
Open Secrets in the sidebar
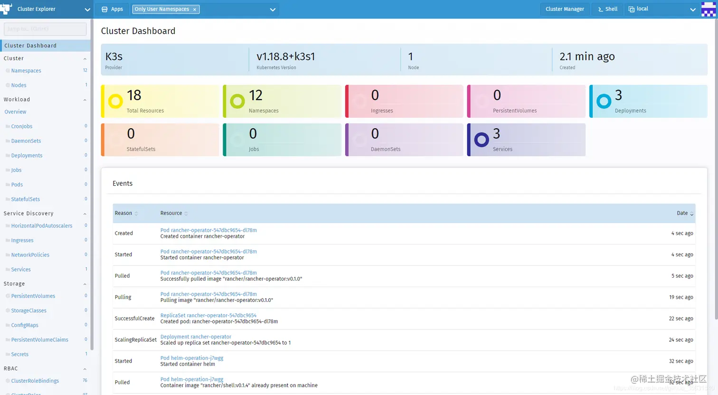(x=20, y=355)
